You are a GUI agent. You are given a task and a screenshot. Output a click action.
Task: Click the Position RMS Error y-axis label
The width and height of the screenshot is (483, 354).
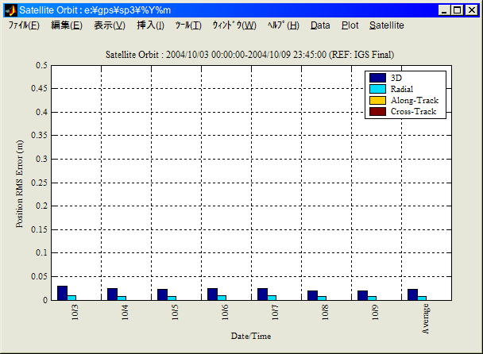pyautogui.click(x=20, y=182)
